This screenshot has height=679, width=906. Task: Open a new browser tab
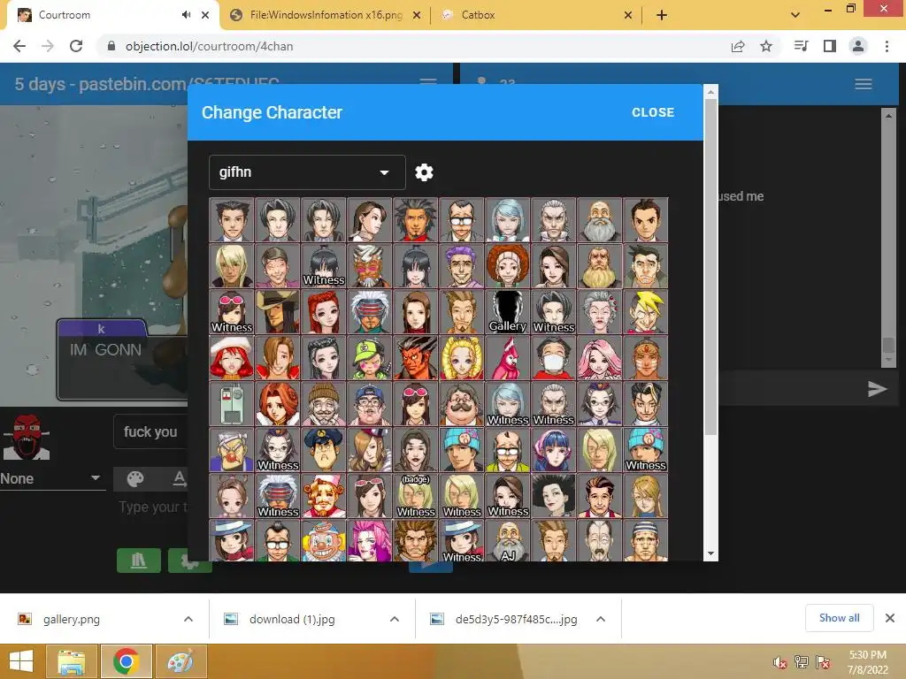[662, 15]
